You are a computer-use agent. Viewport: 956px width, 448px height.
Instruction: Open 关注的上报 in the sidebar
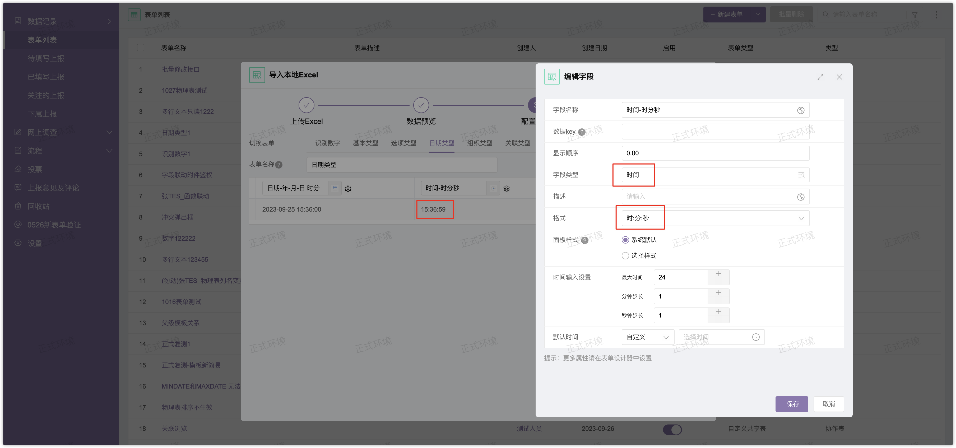pyautogui.click(x=46, y=96)
